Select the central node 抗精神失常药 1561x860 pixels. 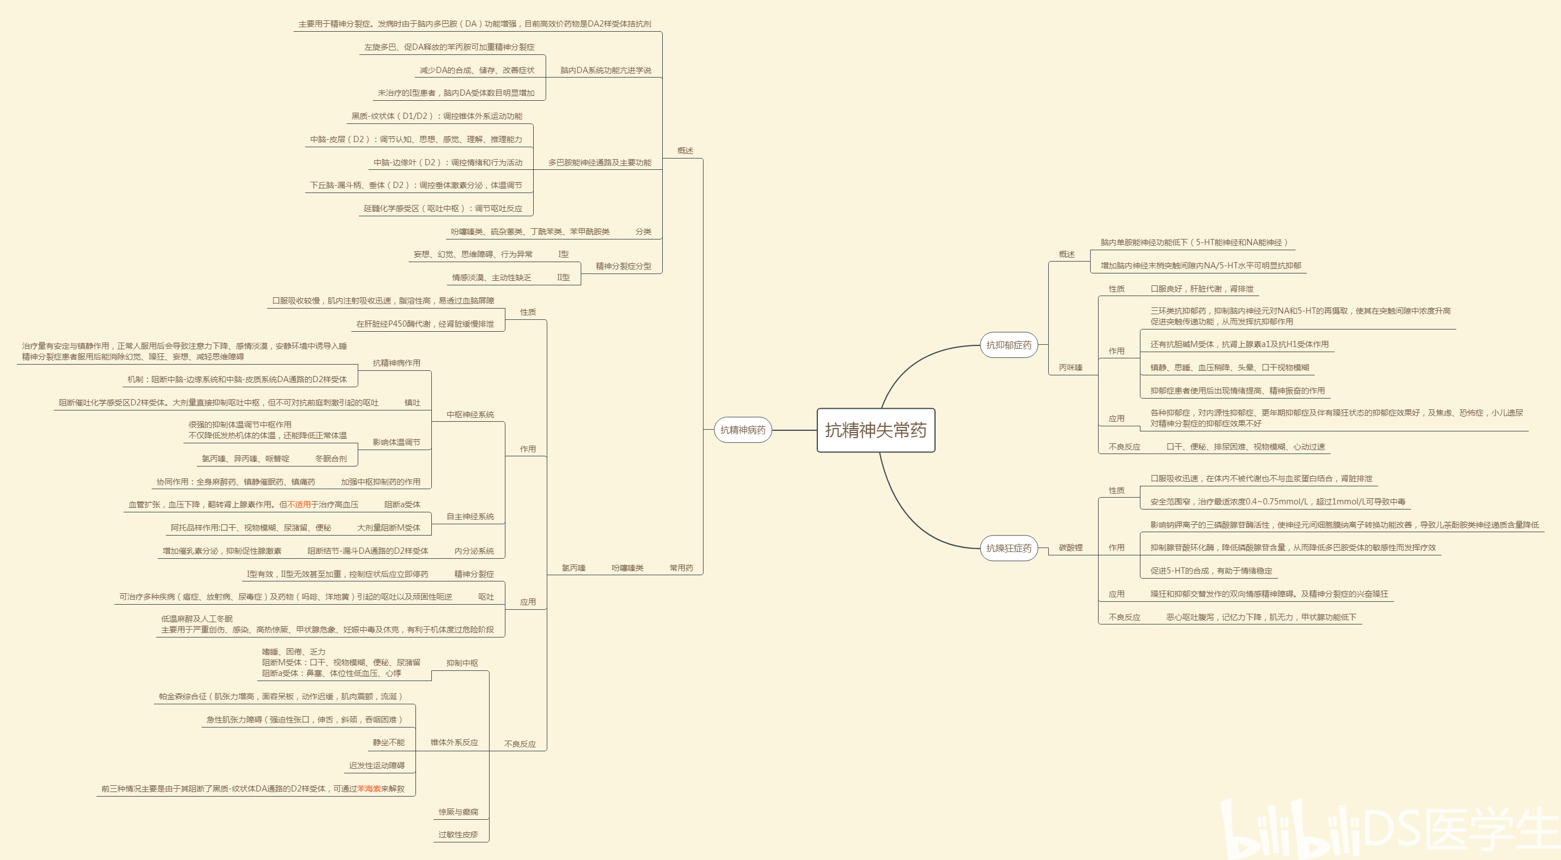(876, 430)
